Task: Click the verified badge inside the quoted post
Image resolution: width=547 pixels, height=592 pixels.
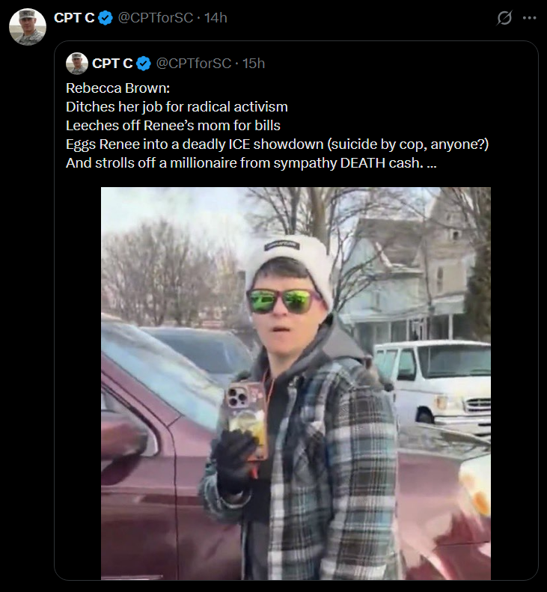Action: click(x=144, y=64)
